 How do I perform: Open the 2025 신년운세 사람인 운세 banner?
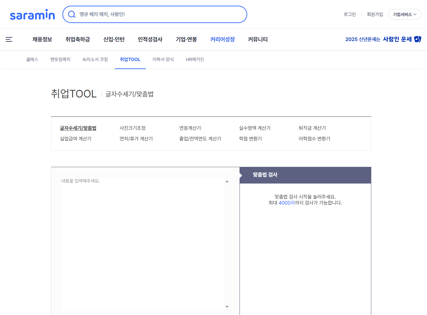383,39
